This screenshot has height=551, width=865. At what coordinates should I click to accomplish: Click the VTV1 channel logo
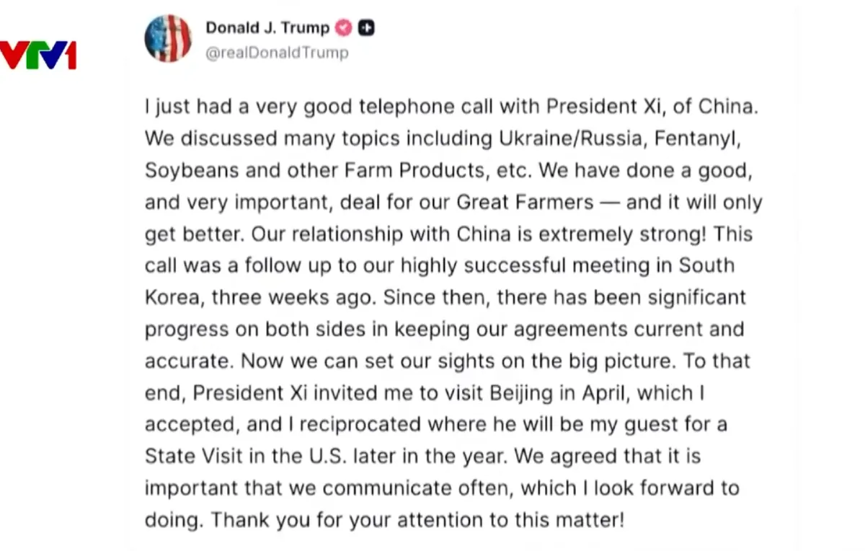38,56
